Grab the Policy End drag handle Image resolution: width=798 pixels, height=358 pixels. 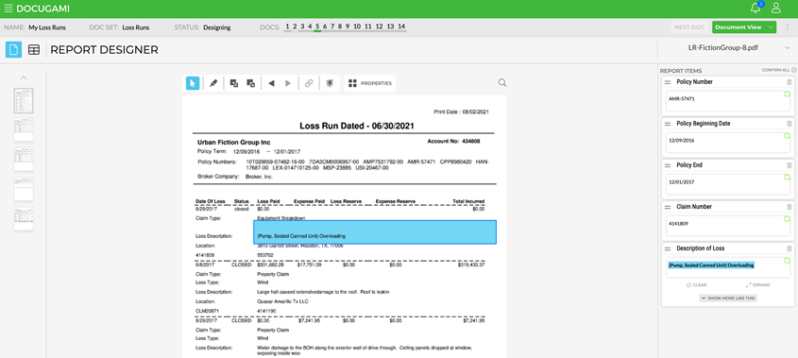(x=668, y=165)
